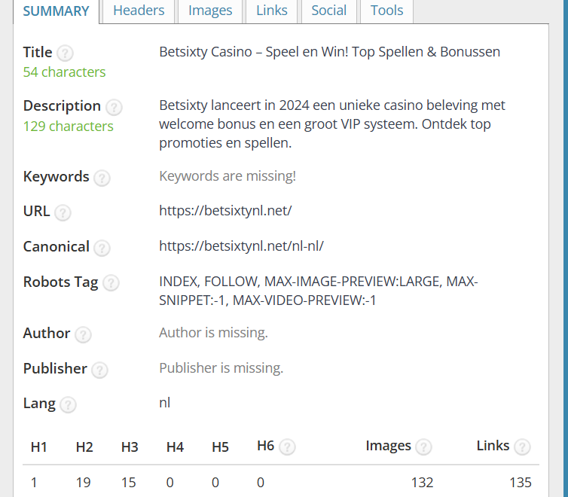The height and width of the screenshot is (497, 568).
Task: Click help icon beside Publisher label
Action: (99, 370)
